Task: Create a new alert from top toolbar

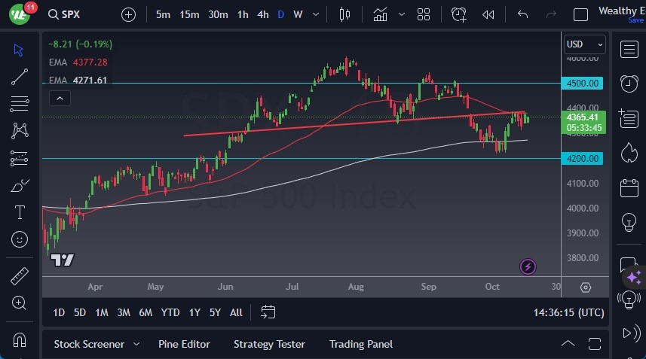Action: 458,14
